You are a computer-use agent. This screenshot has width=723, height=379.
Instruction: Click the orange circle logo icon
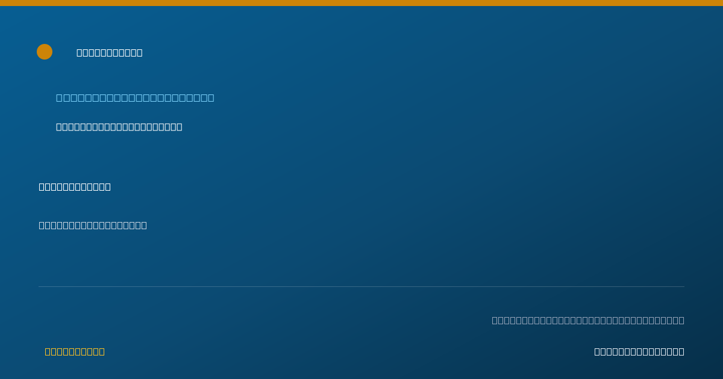click(45, 52)
